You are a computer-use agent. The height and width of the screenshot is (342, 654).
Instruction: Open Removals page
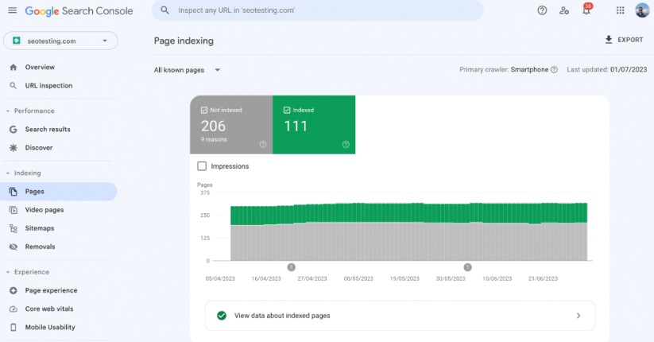point(40,247)
